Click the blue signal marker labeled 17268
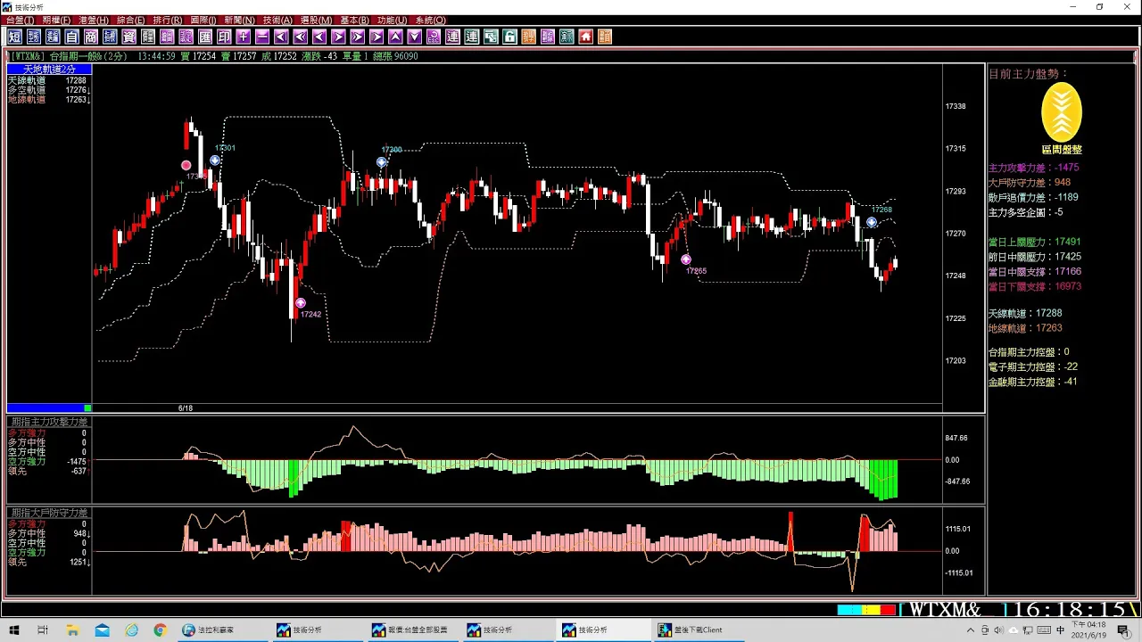 pos(872,222)
